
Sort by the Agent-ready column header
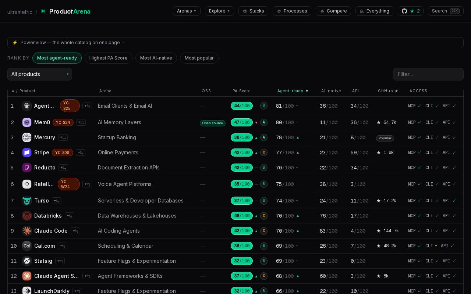293,91
